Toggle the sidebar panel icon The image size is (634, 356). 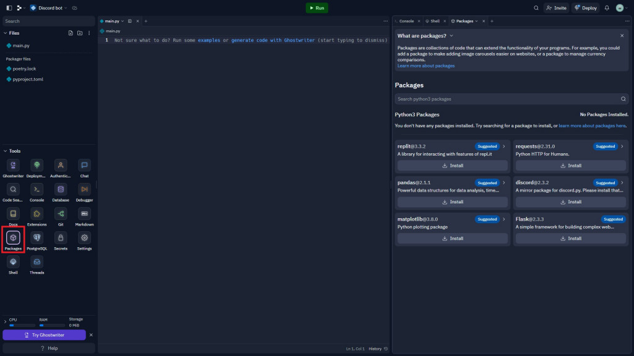(x=9, y=7)
